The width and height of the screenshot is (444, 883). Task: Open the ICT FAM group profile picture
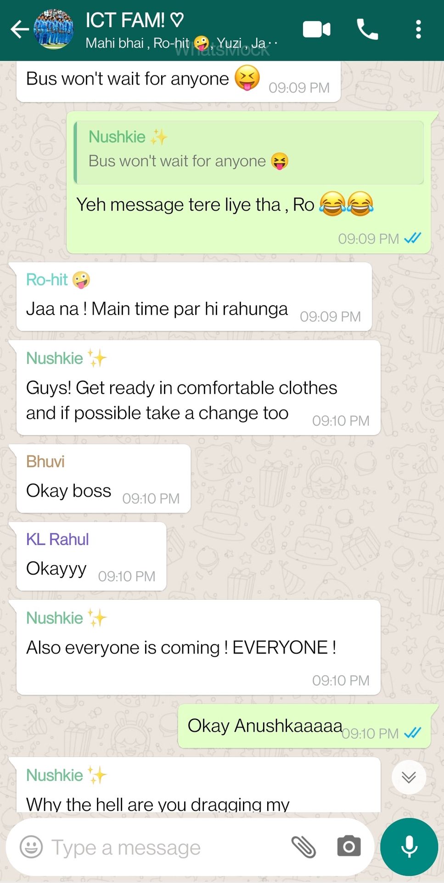pyautogui.click(x=54, y=29)
